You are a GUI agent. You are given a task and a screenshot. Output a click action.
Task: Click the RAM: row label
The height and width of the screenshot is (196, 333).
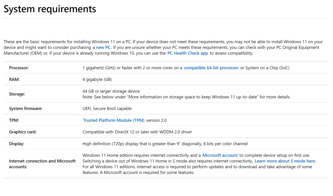coord(14,79)
